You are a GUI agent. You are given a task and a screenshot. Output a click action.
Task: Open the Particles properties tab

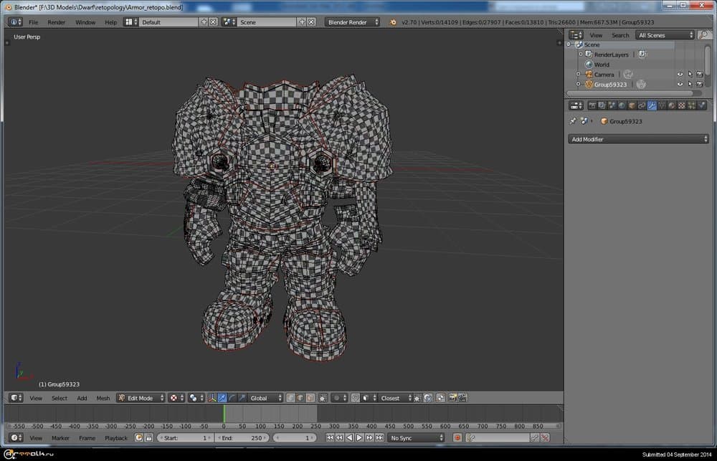click(x=692, y=105)
